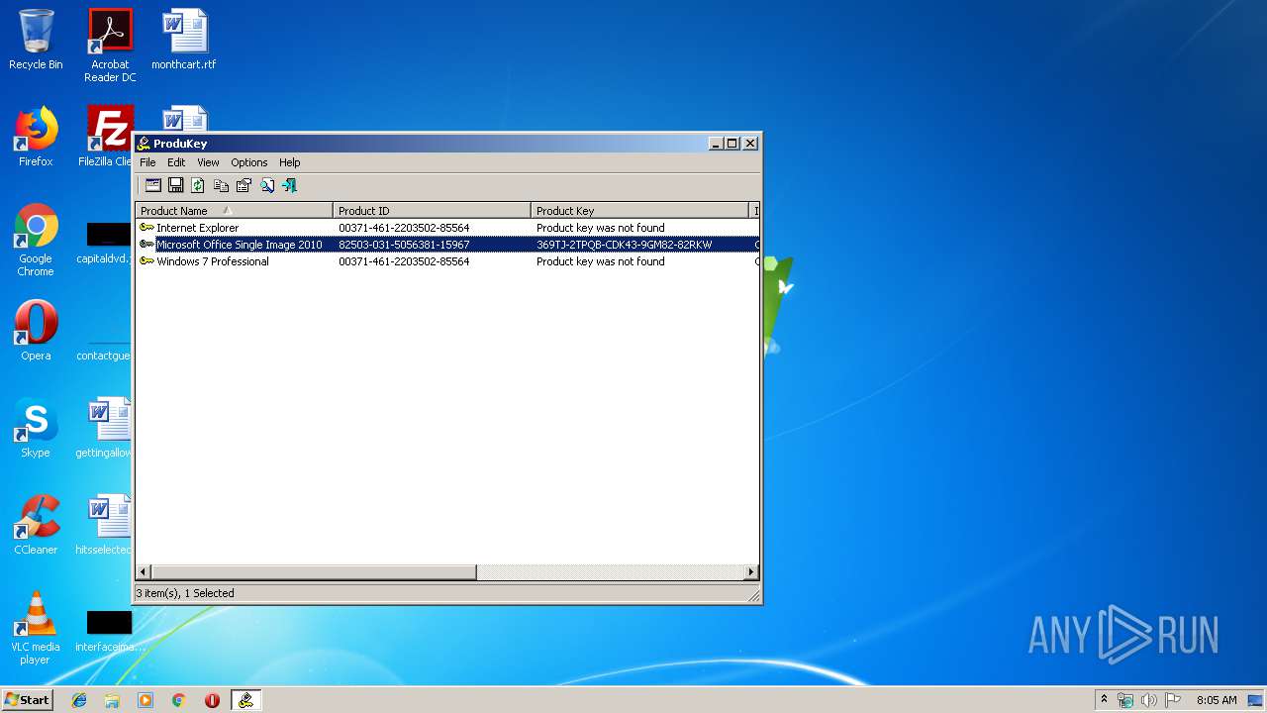The width and height of the screenshot is (1267, 713).
Task: Open the Options menu
Action: point(249,162)
